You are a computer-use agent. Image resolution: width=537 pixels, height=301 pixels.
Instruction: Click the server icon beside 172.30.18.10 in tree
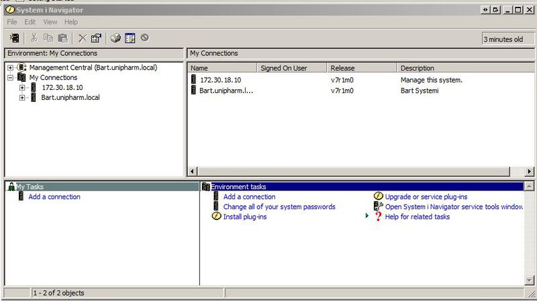(34, 87)
